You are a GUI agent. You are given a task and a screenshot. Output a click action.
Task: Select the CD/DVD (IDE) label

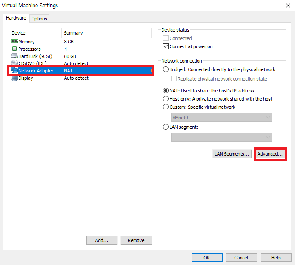click(x=32, y=63)
